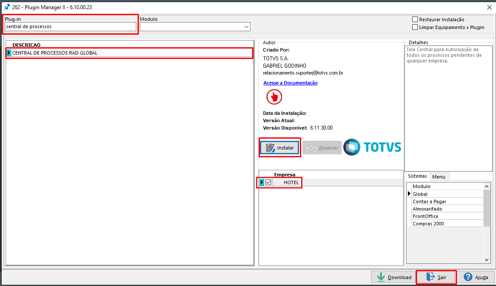Open the Modulo dropdown list
Image resolution: width=496 pixels, height=286 pixels.
[x=246, y=27]
